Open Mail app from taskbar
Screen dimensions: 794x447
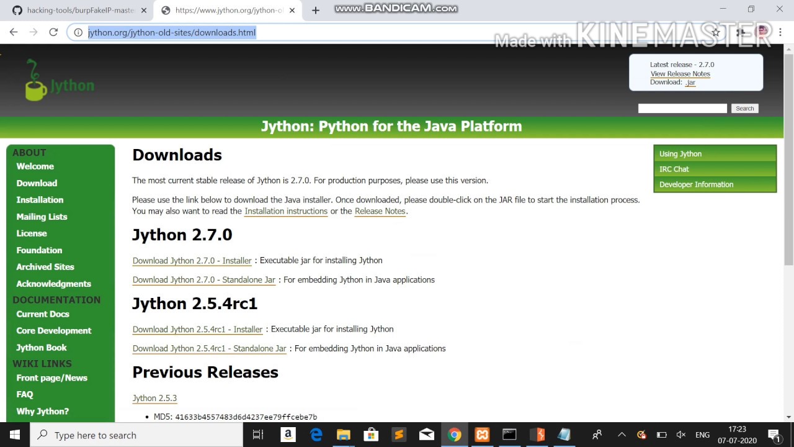click(427, 435)
